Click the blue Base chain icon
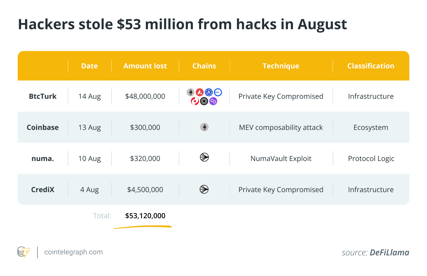Image resolution: width=427 pixels, height=276 pixels. pyautogui.click(x=218, y=92)
